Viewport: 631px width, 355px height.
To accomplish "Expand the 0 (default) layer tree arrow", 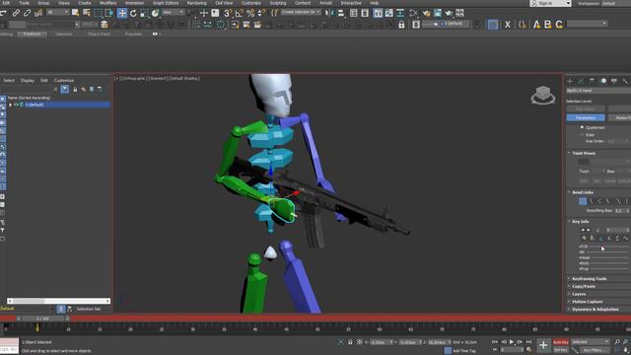I will (x=11, y=105).
